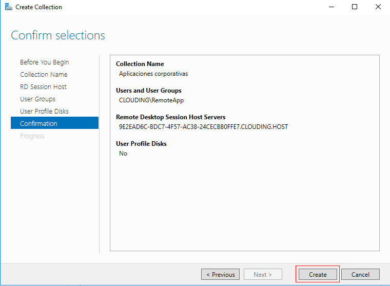The width and height of the screenshot is (390, 286).
Task: Close the Create Collection window
Action: [378, 7]
